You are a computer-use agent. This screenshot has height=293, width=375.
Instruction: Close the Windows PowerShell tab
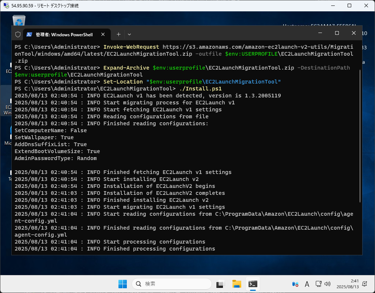coord(103,34)
